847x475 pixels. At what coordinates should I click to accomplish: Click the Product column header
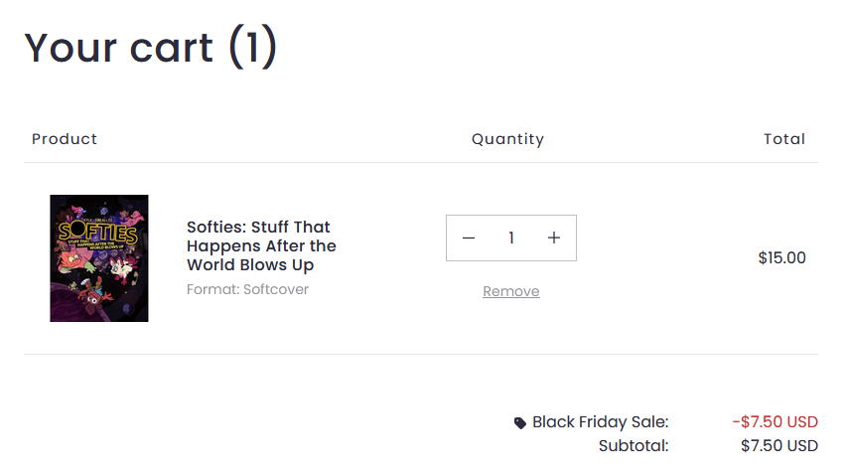[65, 139]
